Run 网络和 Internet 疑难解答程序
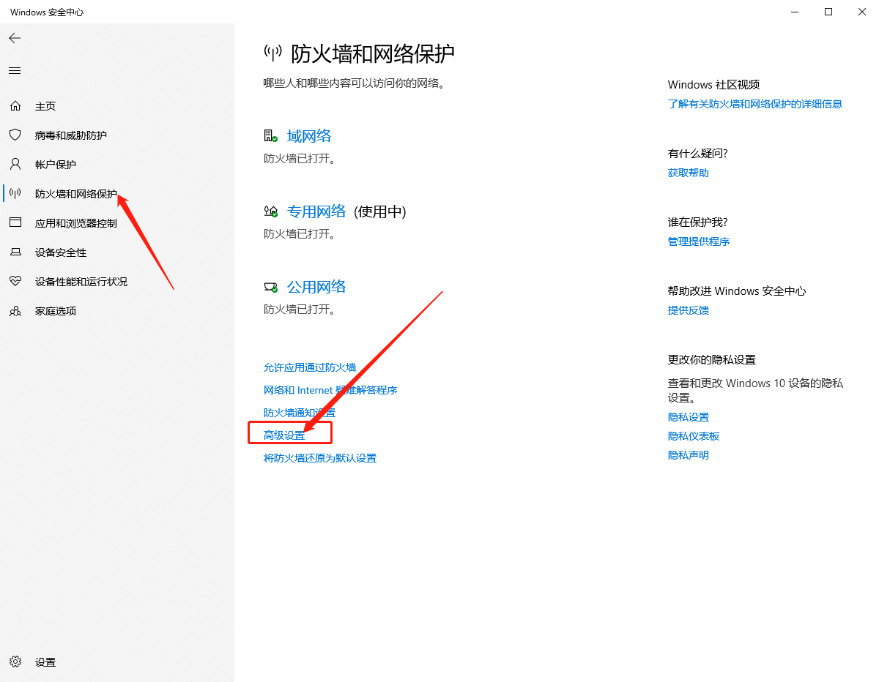The height and width of the screenshot is (682, 879). pos(330,390)
